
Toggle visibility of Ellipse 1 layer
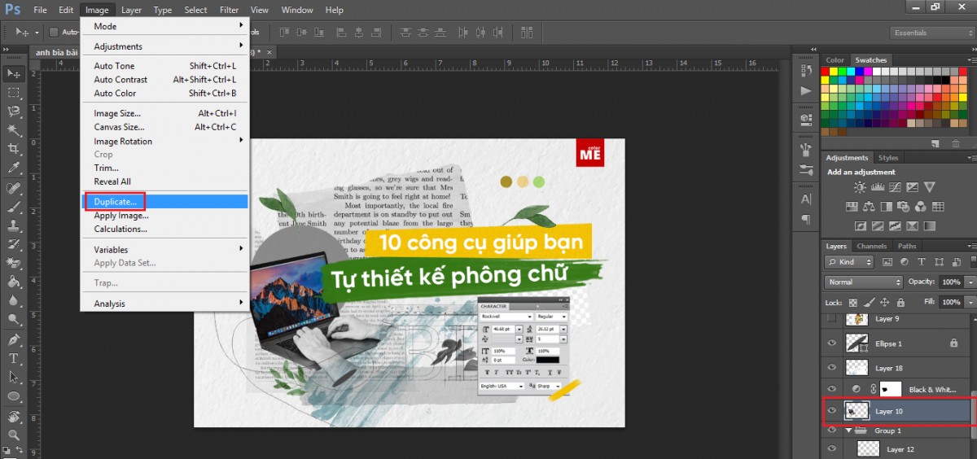click(x=832, y=343)
